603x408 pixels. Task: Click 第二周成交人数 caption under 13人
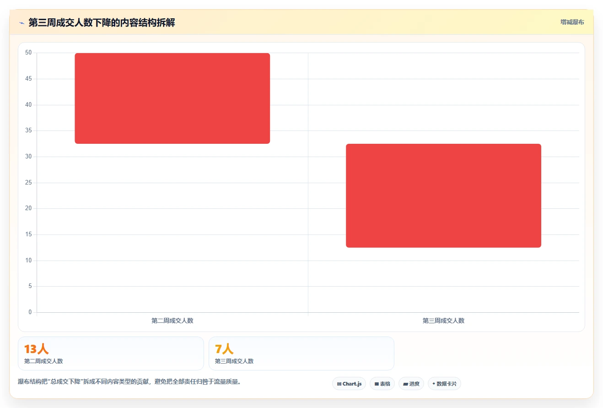[x=43, y=361]
